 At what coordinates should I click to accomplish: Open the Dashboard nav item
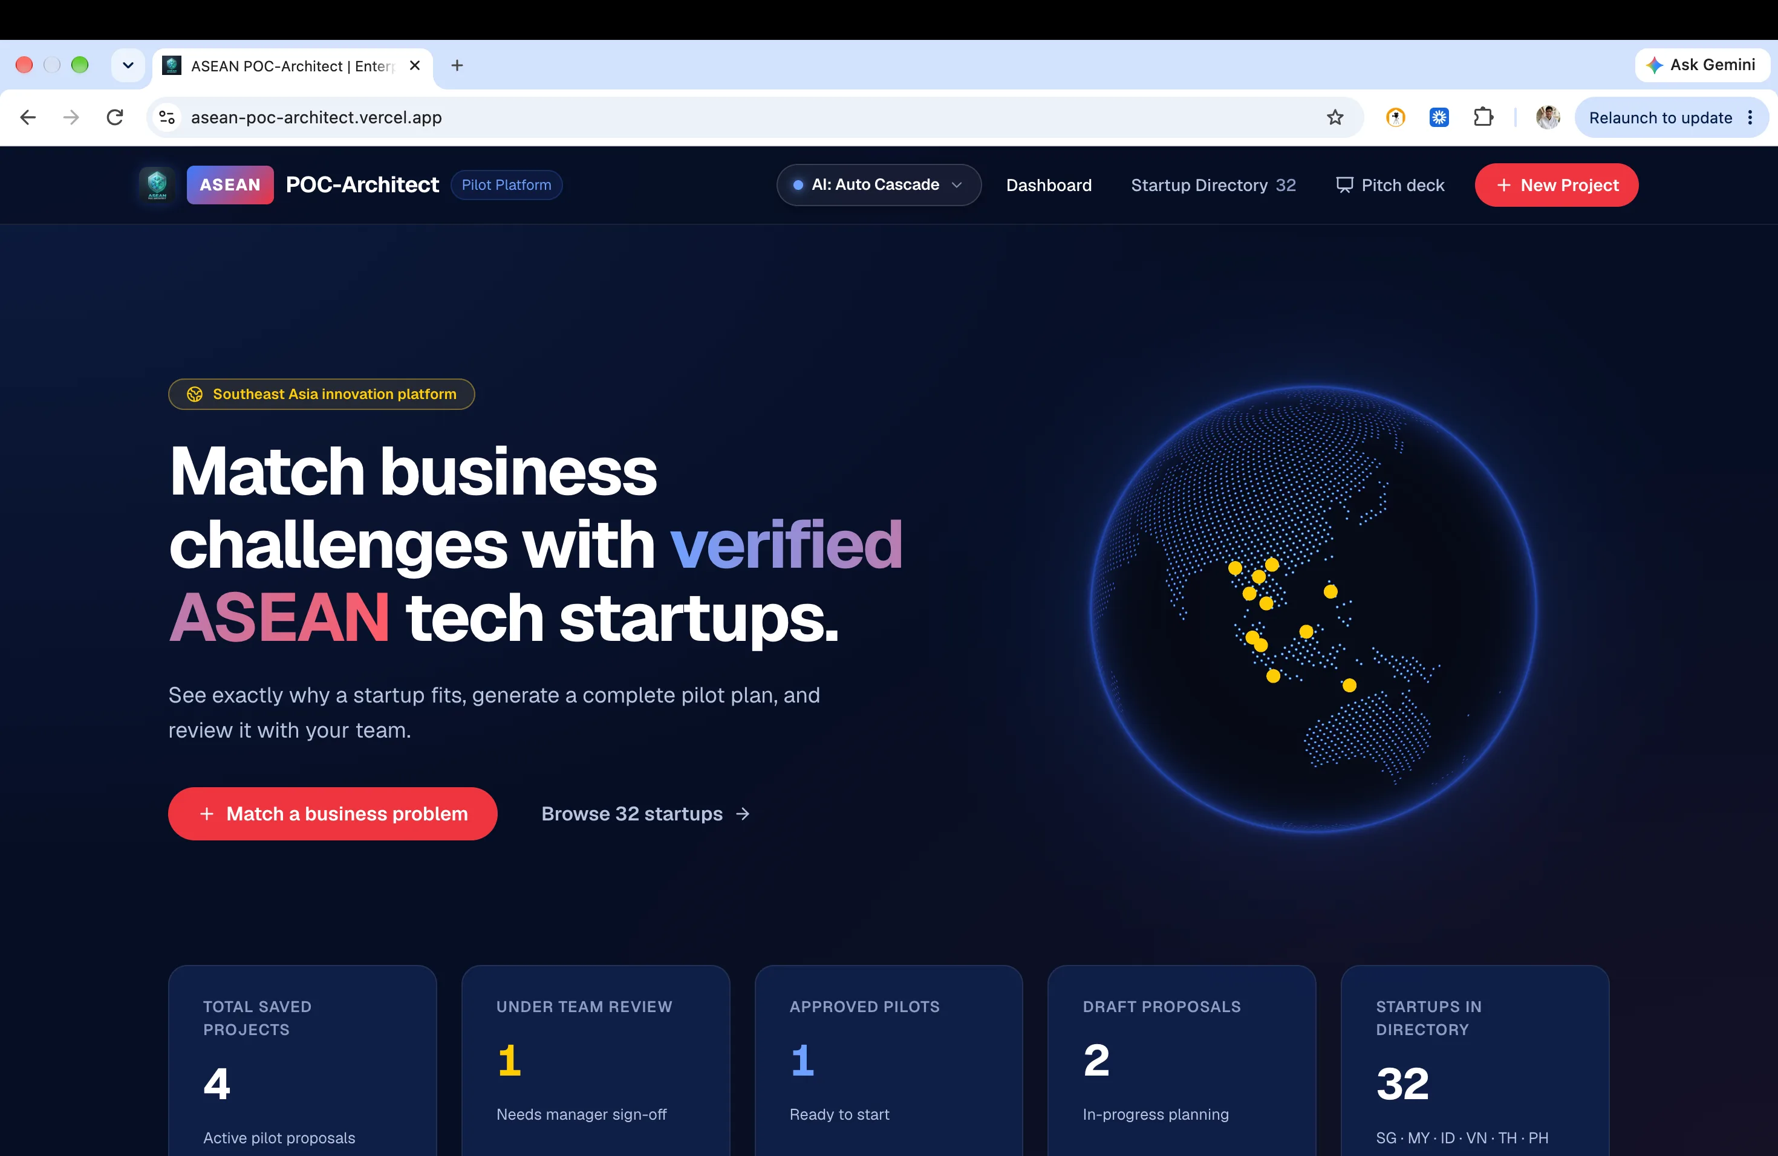click(1048, 185)
